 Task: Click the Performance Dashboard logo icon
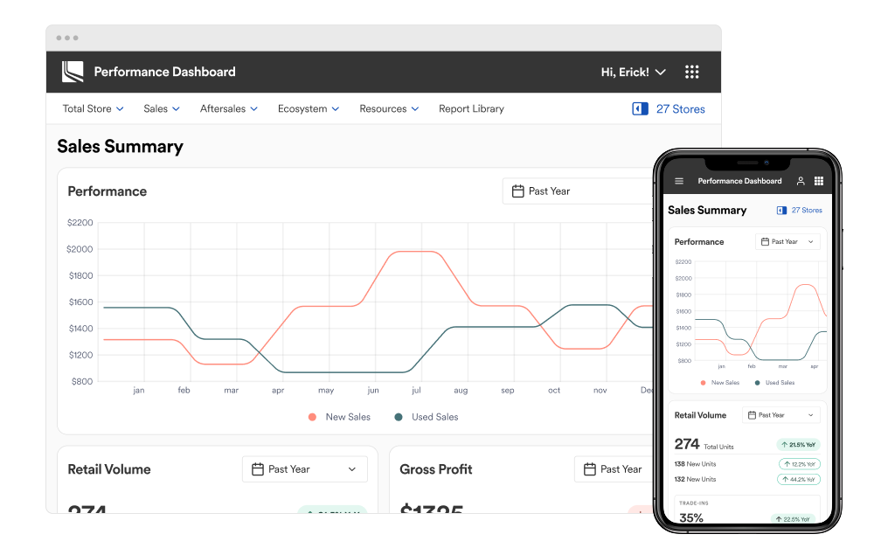[x=73, y=72]
